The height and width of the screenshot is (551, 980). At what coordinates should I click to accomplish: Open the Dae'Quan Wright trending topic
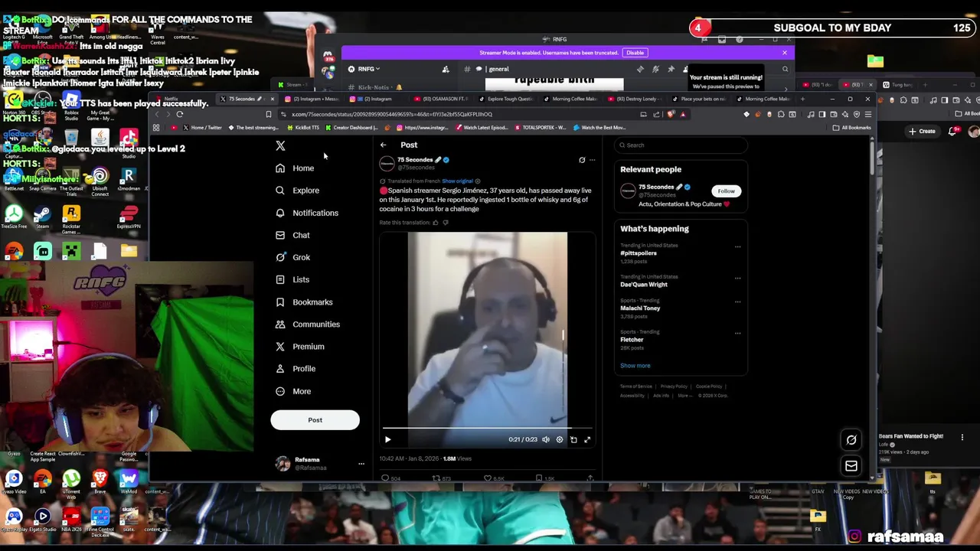(x=644, y=285)
